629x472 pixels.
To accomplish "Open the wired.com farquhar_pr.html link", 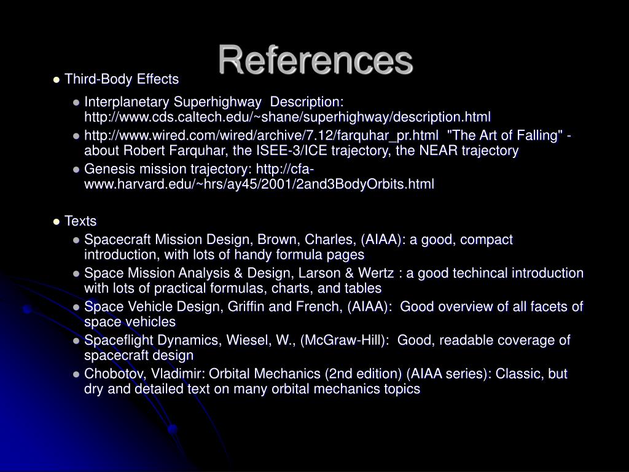I will (261, 136).
